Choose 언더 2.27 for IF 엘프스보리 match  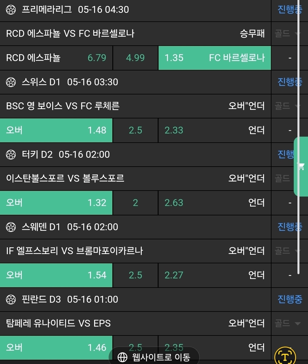pos(214,275)
